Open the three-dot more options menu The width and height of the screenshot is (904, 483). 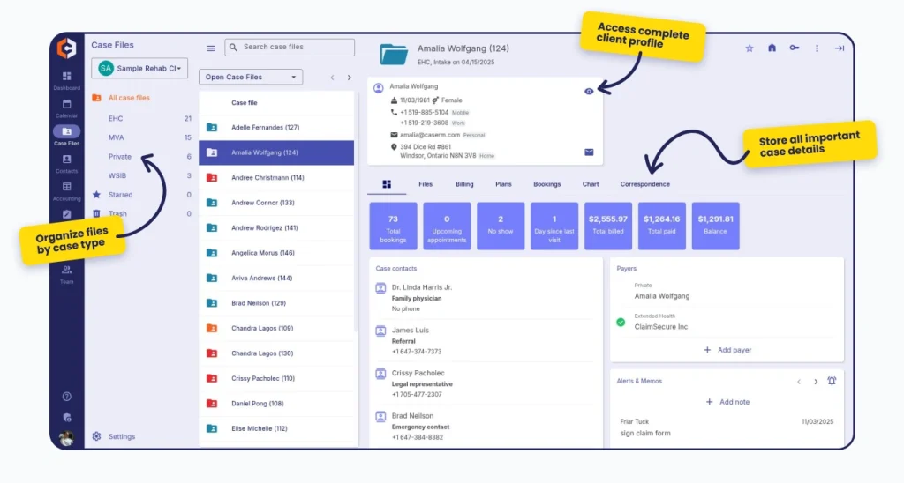[817, 48]
